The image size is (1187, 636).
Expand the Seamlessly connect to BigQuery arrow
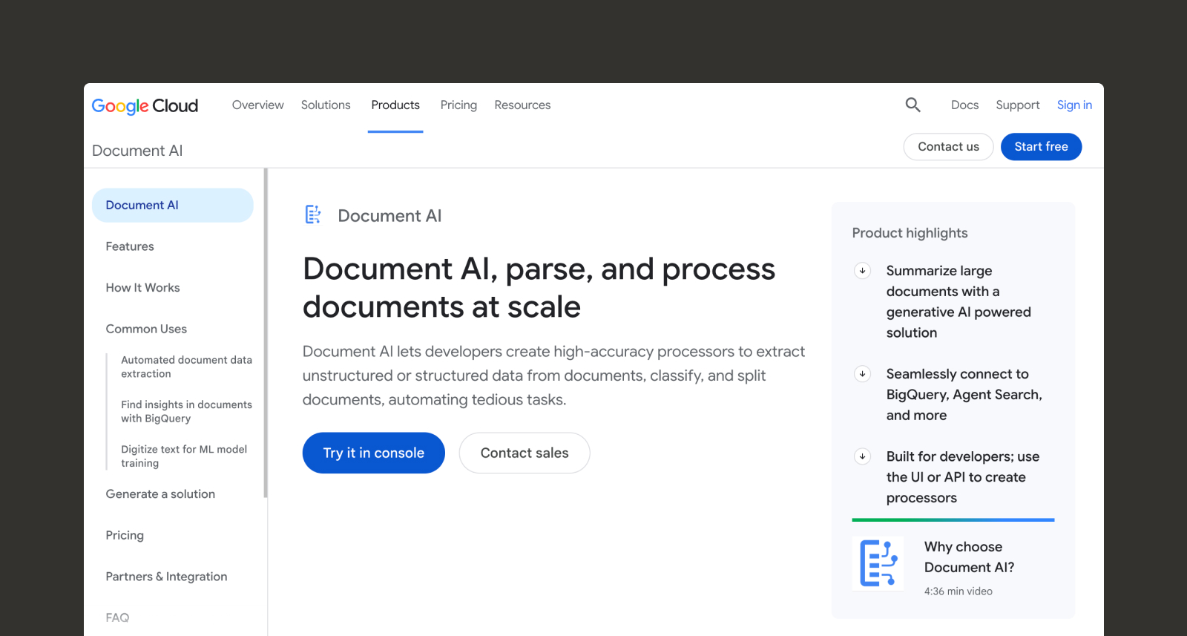click(x=862, y=373)
